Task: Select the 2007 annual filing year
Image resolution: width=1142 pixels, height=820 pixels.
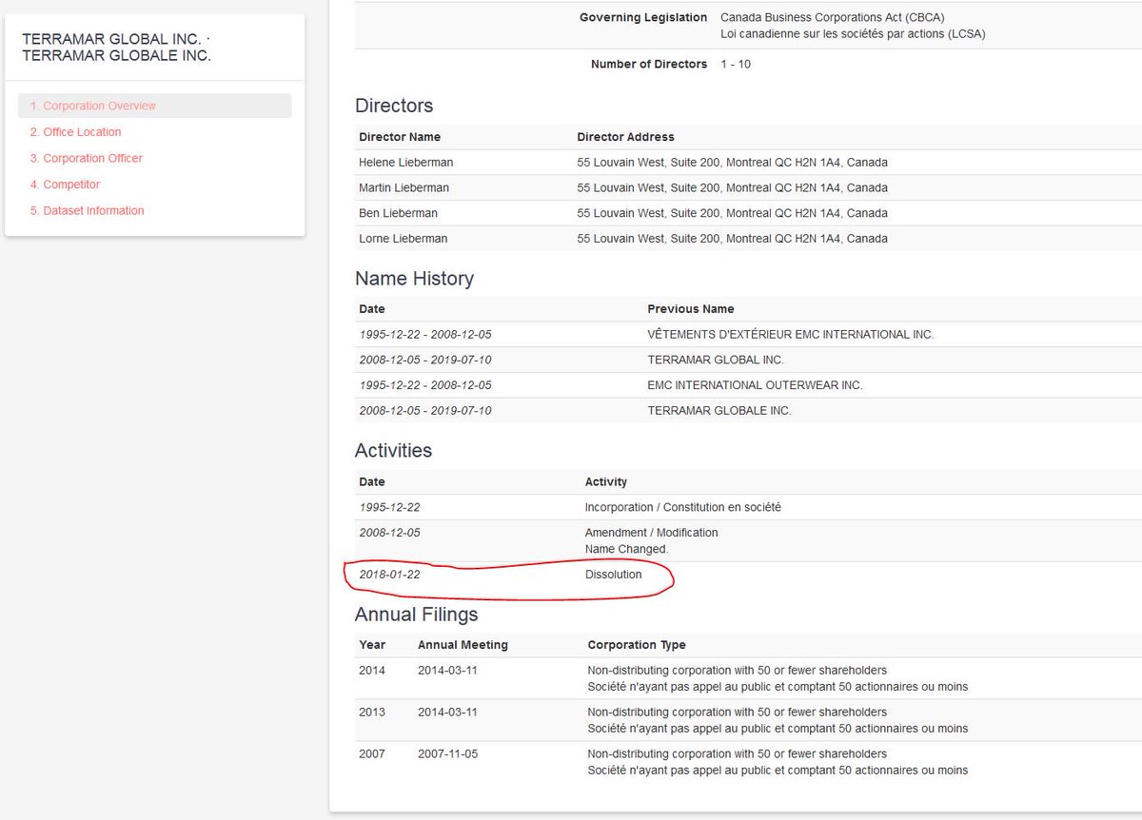Action: click(372, 754)
